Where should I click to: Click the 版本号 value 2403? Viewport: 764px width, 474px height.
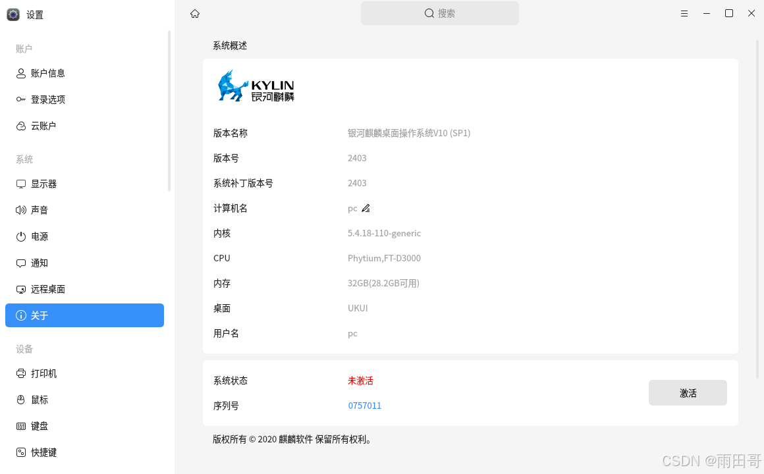coord(357,158)
